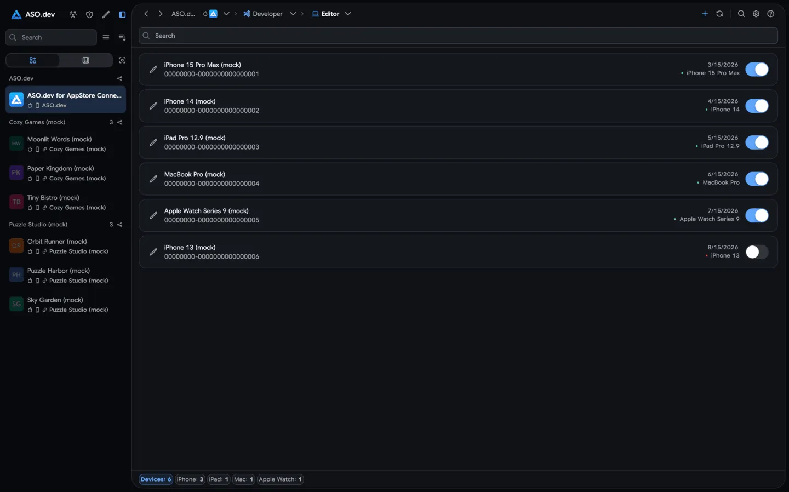Filter by Apple Watch: 1 device
Viewport: 789px width, 492px height.
click(281, 479)
